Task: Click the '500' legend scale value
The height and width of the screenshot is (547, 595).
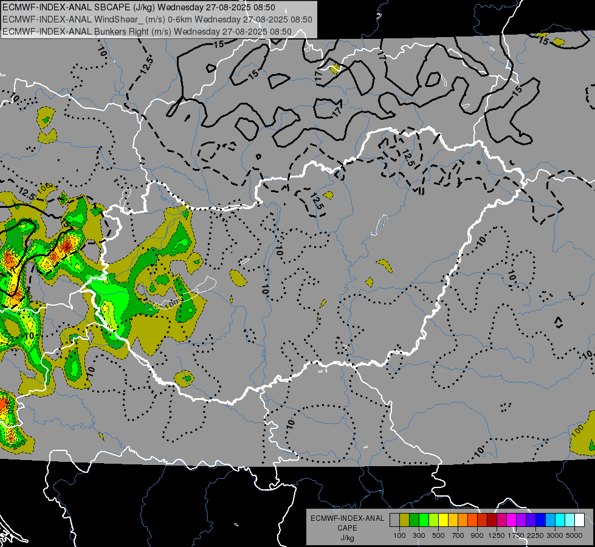Action: tap(438, 535)
